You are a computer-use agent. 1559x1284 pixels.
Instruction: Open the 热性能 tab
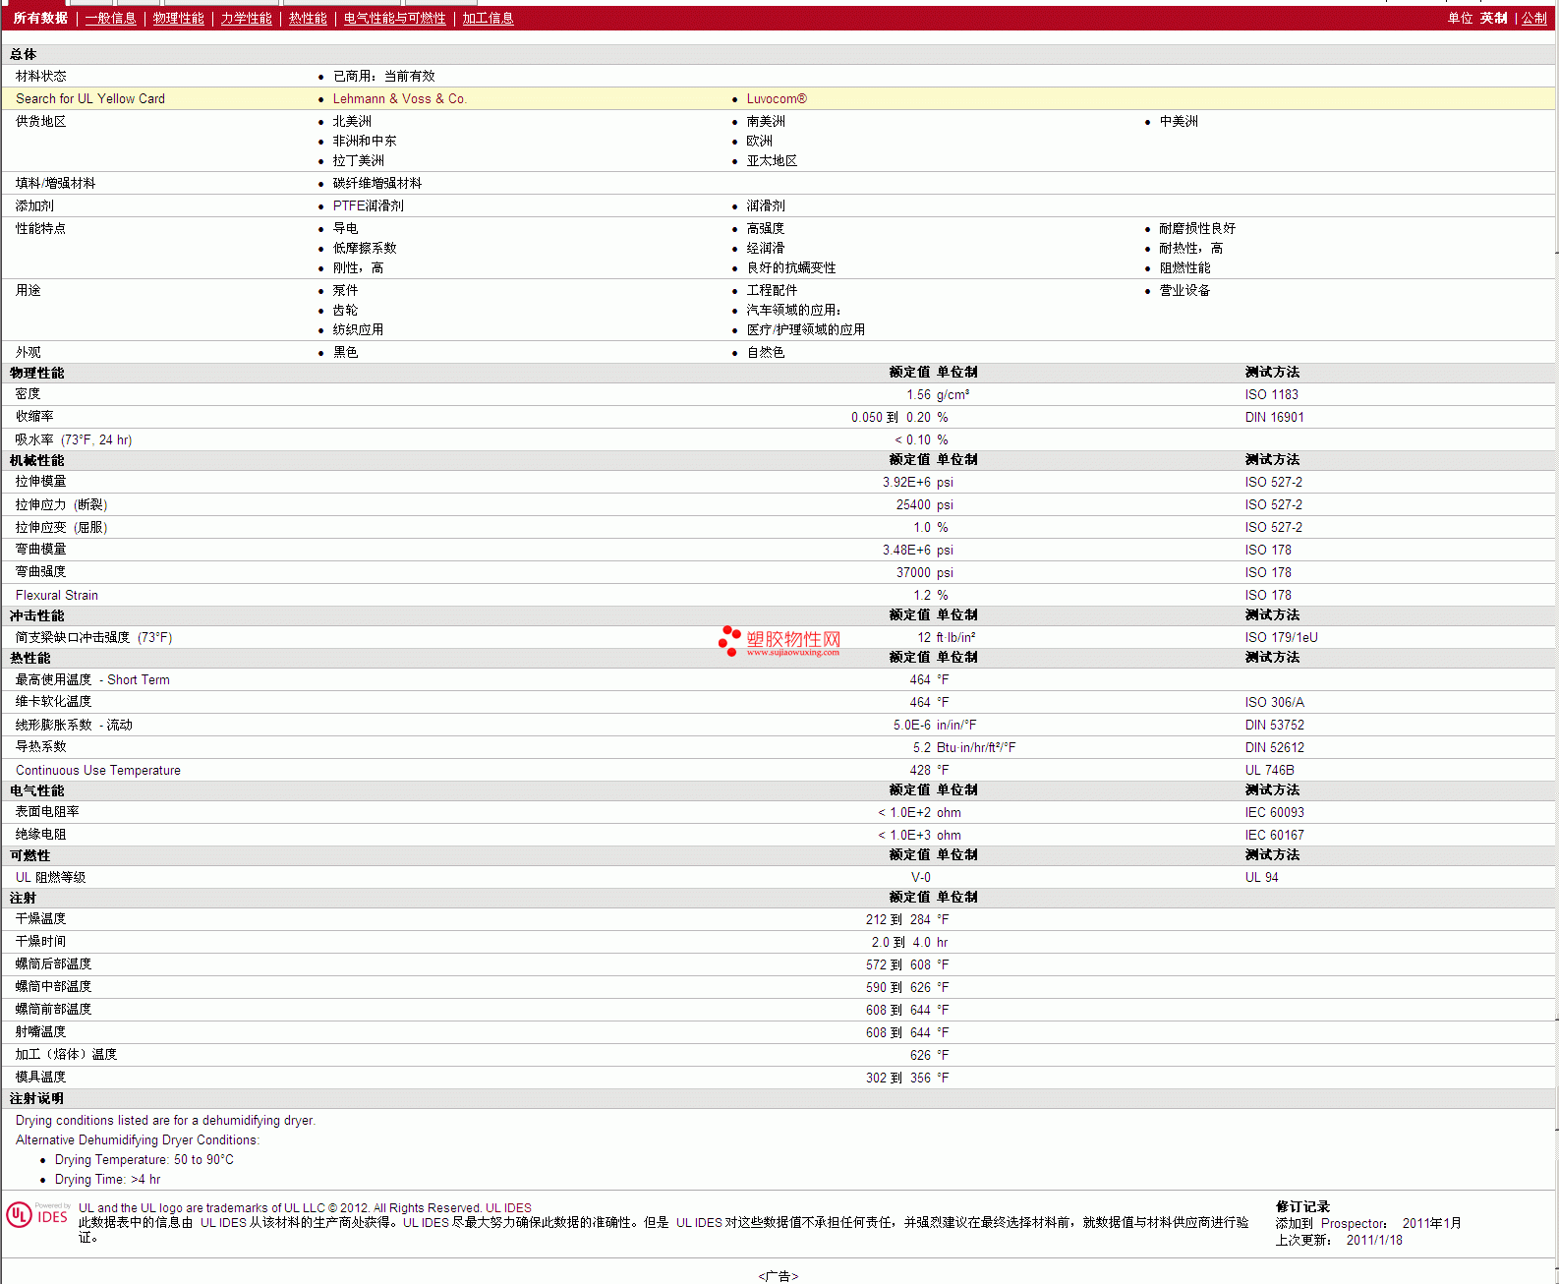[308, 18]
